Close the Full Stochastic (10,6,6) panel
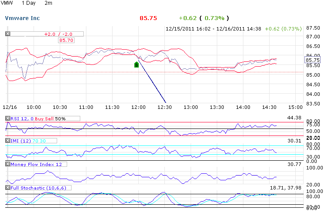The width and height of the screenshot is (335, 213). tap(8, 188)
